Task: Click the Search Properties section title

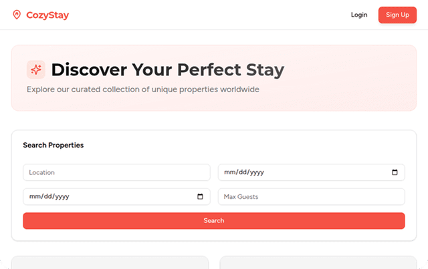Action: [53, 145]
